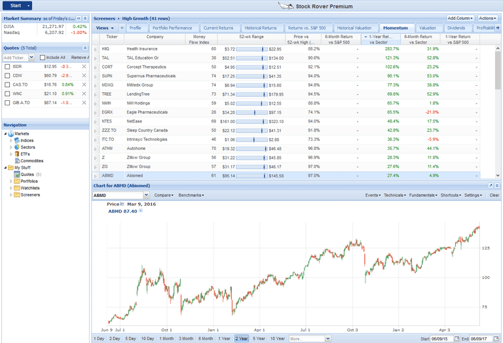Click the Add Ticker input field
The image size is (503, 343).
click(x=16, y=58)
